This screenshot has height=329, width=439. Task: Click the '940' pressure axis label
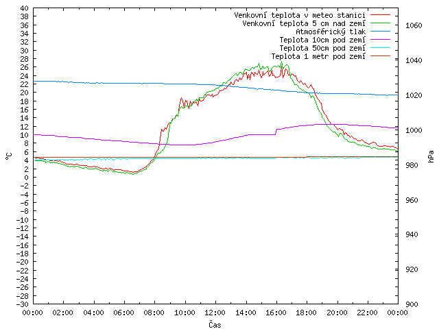412,234
